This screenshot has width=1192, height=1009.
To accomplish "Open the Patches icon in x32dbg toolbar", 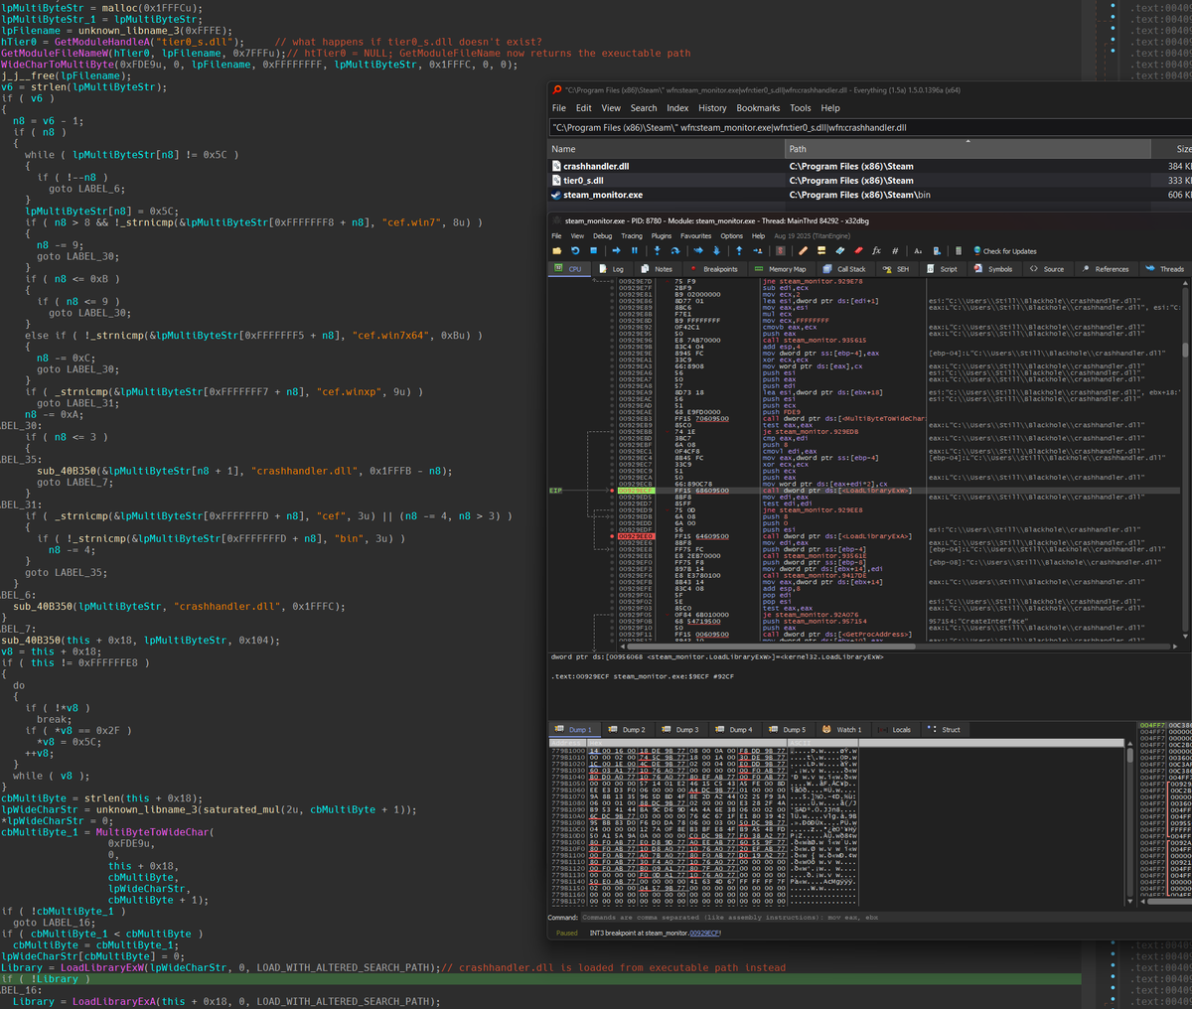I will [803, 250].
